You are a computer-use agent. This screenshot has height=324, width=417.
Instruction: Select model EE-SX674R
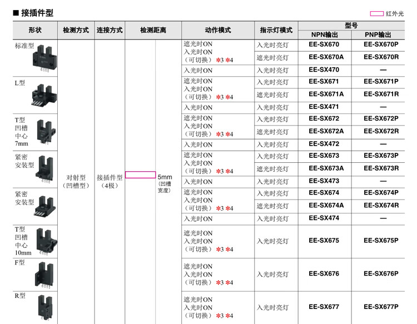click(x=381, y=205)
